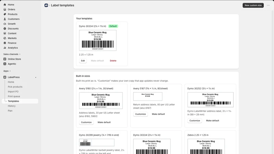Image resolution: width=274 pixels, height=154 pixels.
Task: Click the Home icon in the sidebar
Action: [5, 4]
